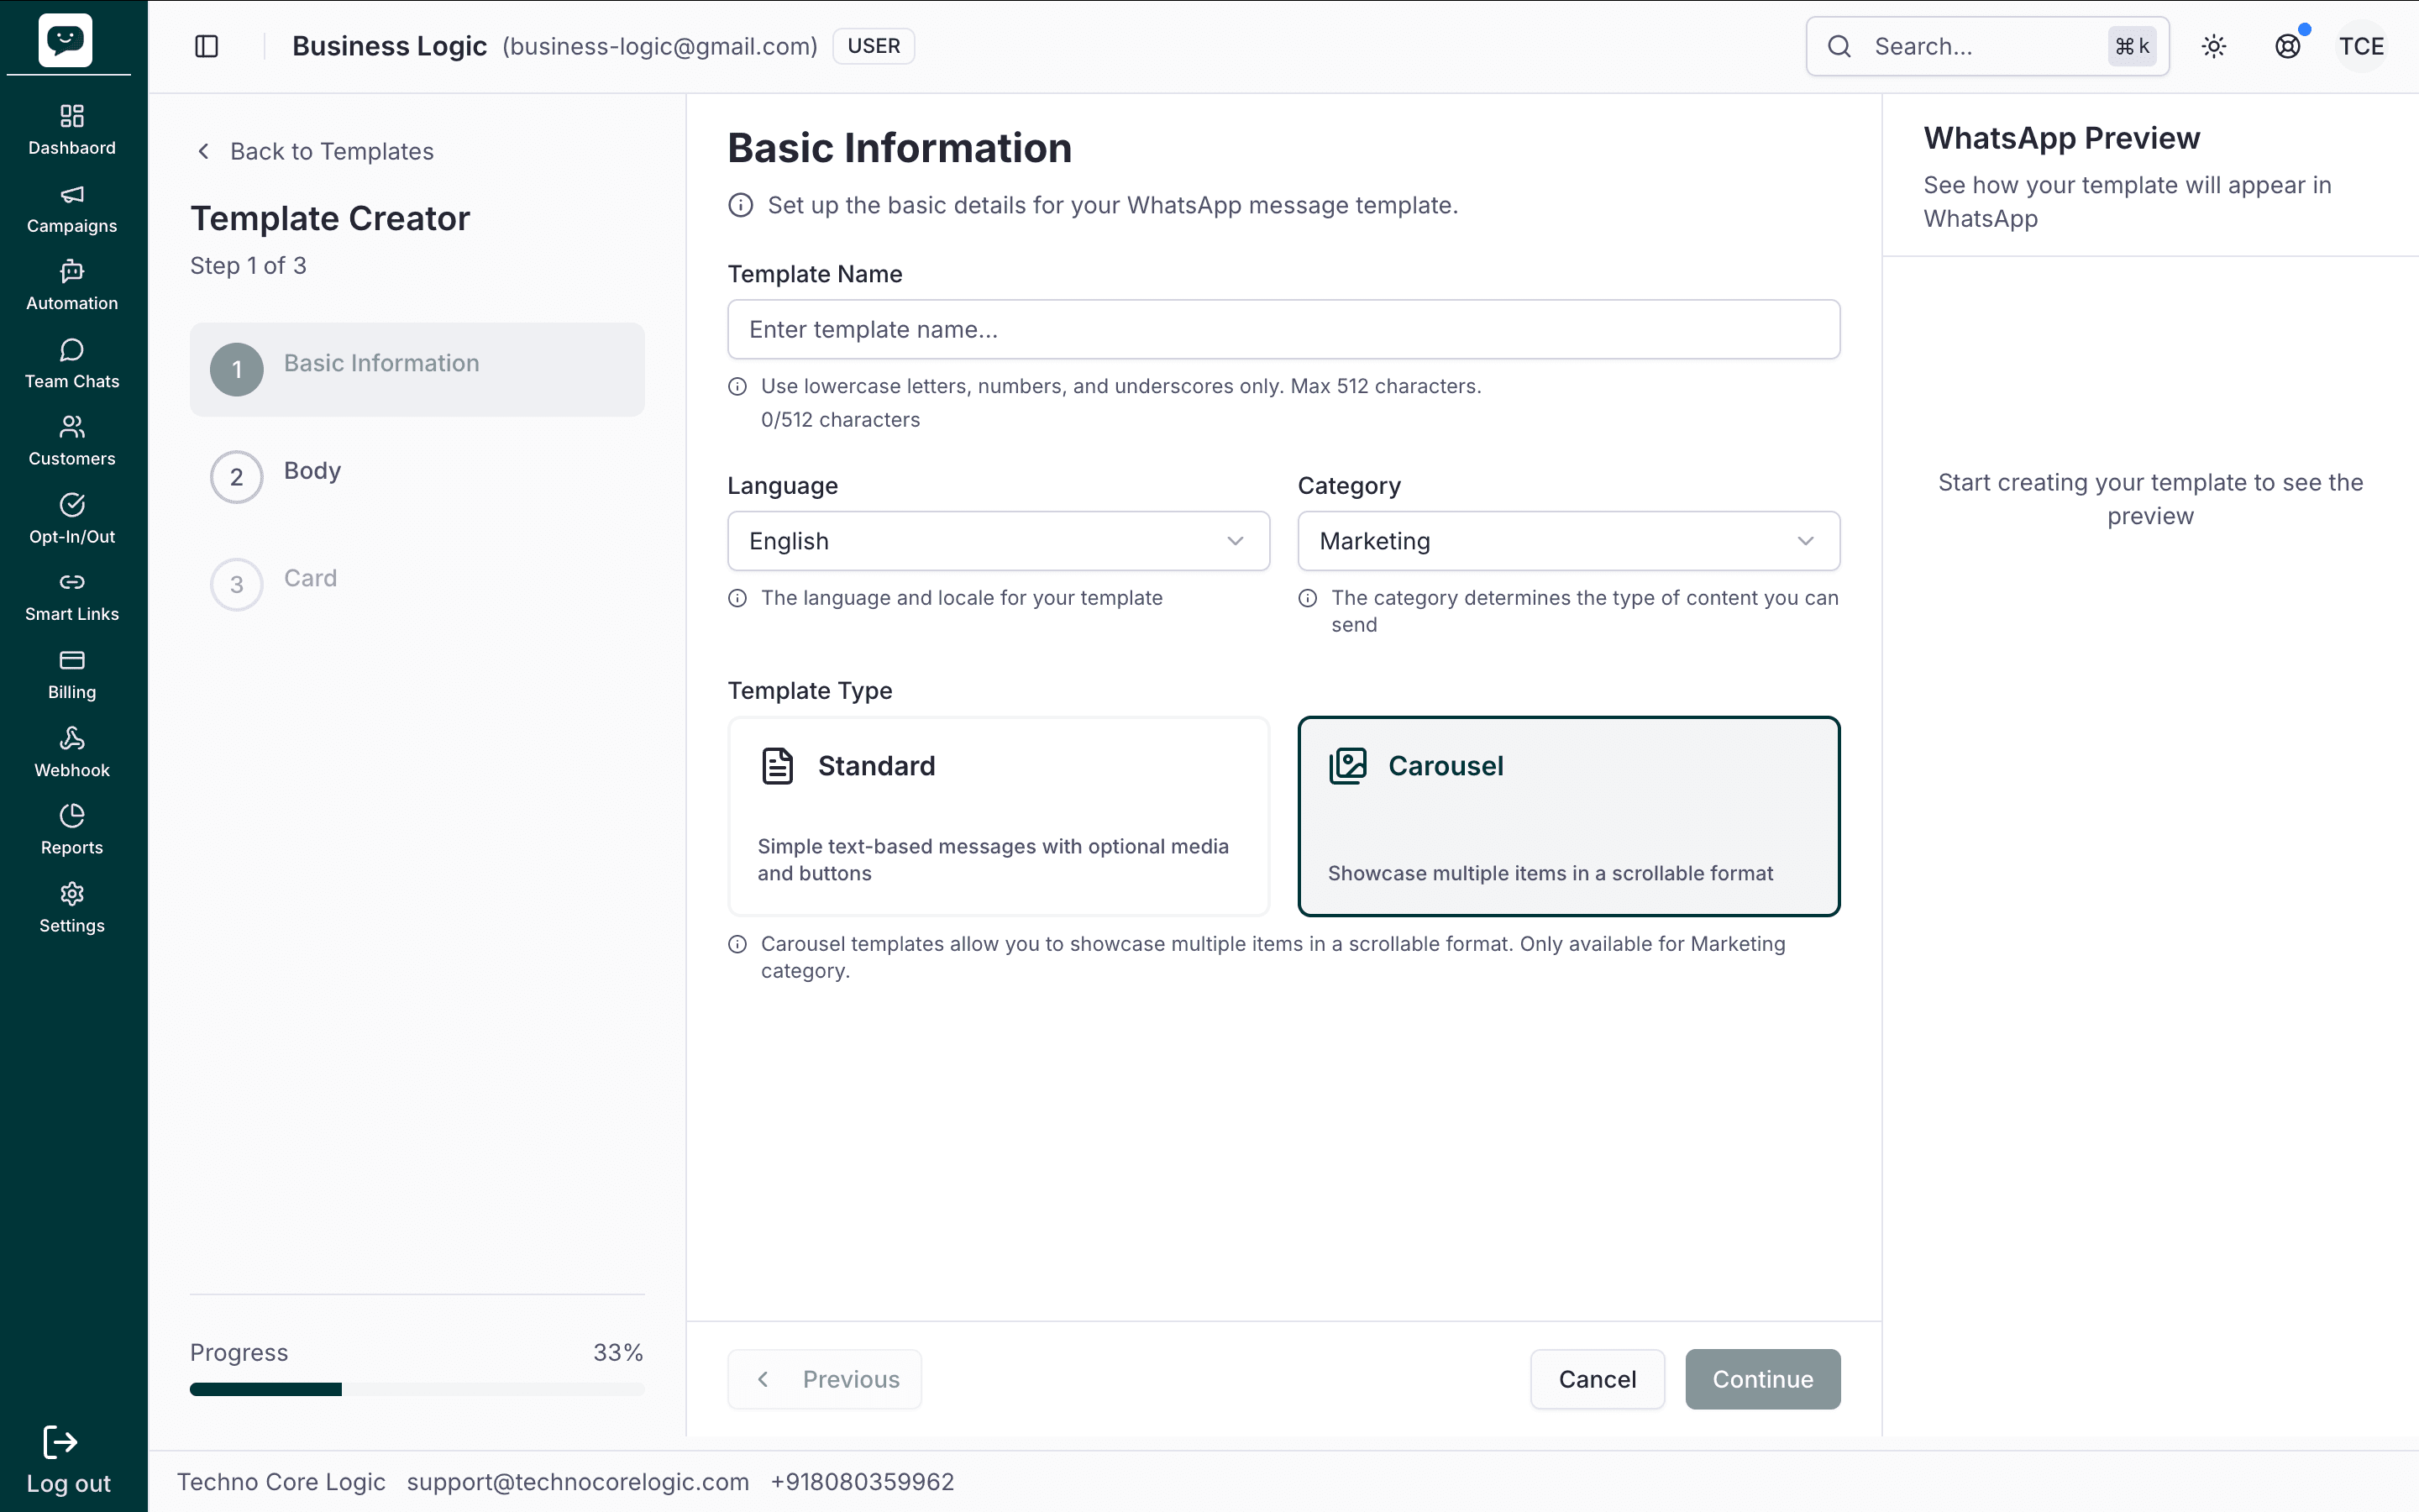2419x1512 pixels.
Task: Click info icon beside language locale hint
Action: [x=737, y=598]
